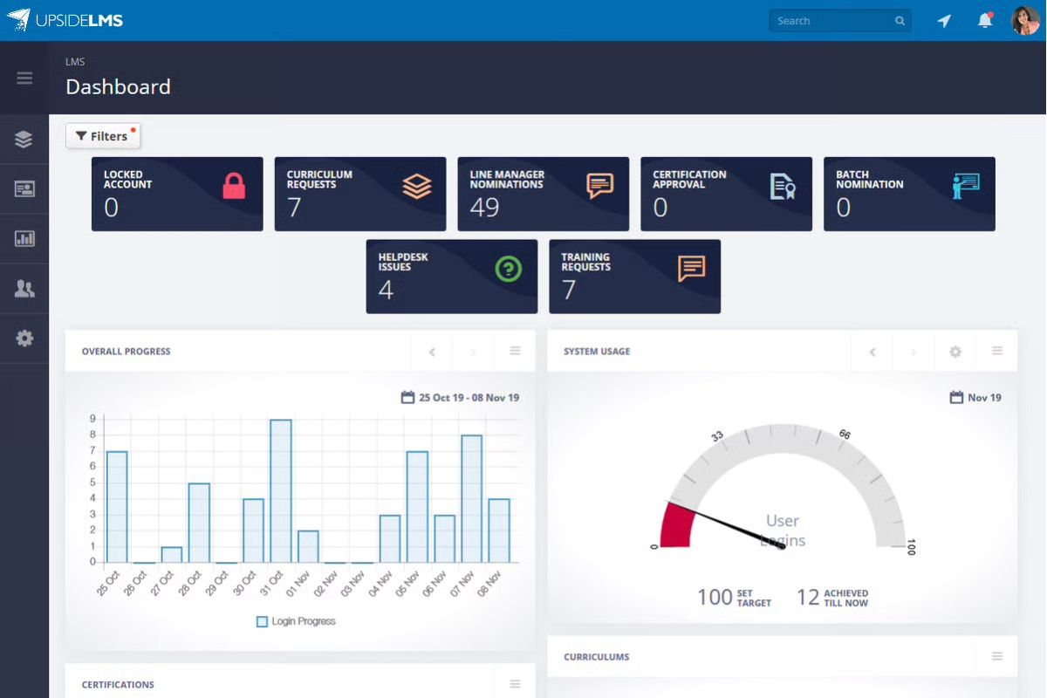1047x698 pixels.
Task: Click the red padlock Locked Account icon
Action: click(x=234, y=185)
